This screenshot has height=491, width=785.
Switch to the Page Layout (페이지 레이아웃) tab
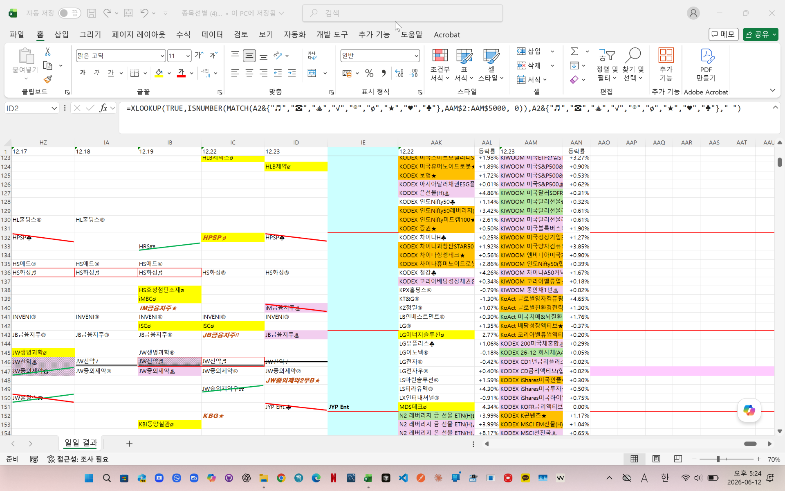click(139, 35)
